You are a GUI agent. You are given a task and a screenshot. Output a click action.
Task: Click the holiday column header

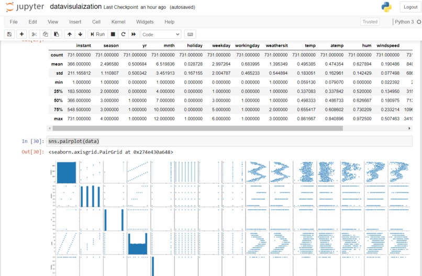tap(195, 45)
